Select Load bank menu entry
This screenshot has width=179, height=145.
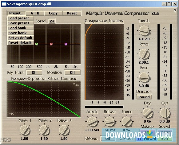21,28
